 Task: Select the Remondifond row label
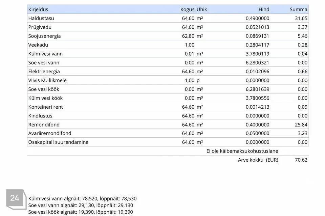[x=44, y=125]
